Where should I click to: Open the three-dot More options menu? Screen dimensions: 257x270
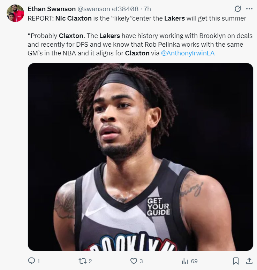(x=249, y=9)
